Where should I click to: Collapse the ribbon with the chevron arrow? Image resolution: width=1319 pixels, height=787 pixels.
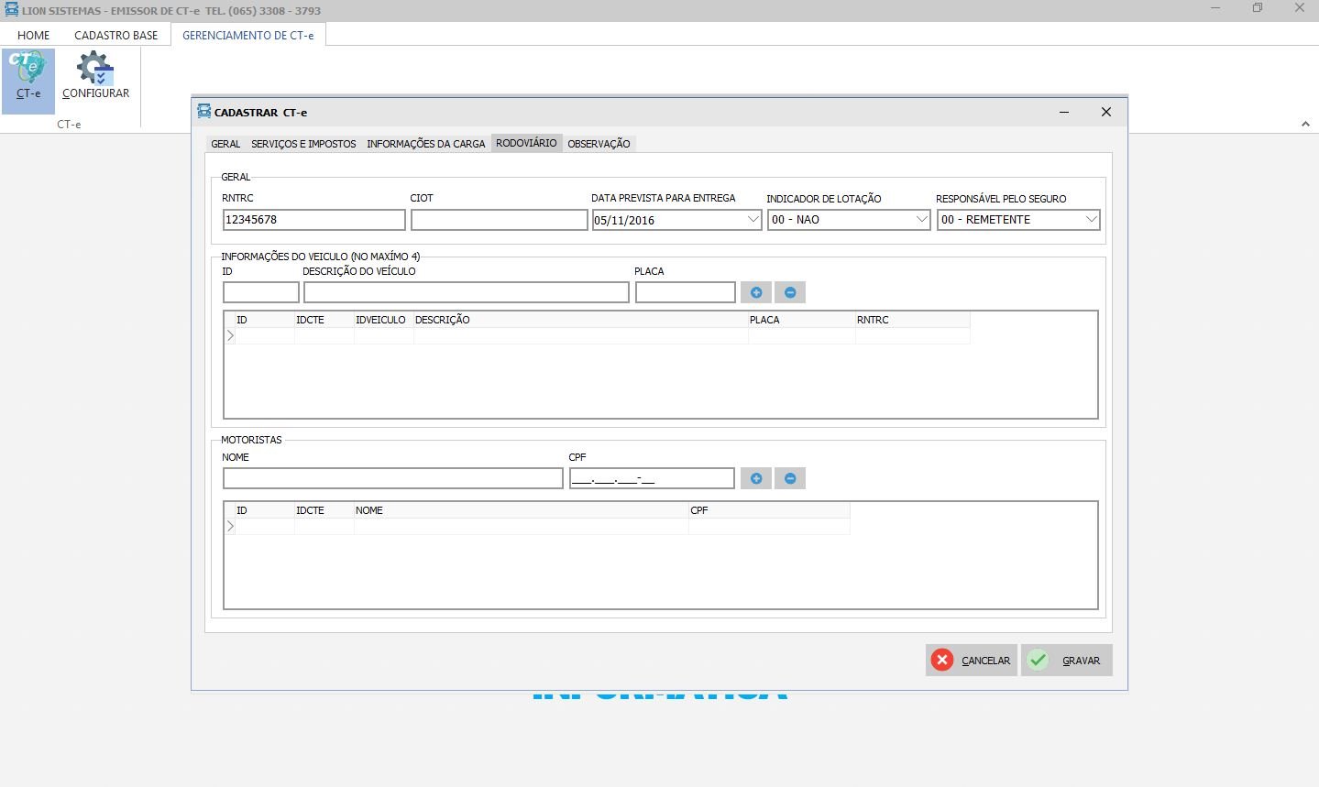click(1305, 124)
